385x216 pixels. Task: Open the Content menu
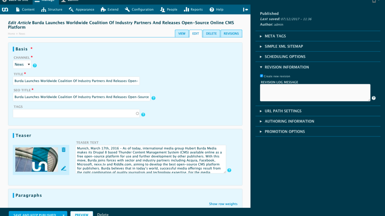click(25, 9)
